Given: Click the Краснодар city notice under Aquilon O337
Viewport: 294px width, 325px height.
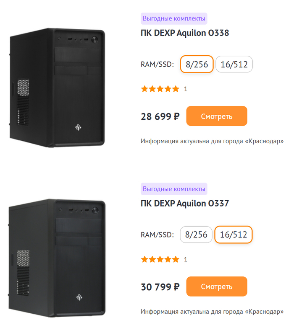Looking at the screenshot, I should click(x=212, y=312).
